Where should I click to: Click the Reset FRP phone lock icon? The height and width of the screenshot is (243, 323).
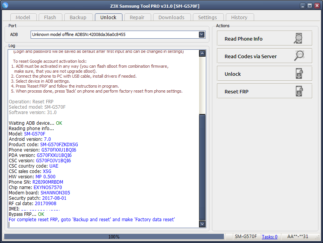[299, 91]
